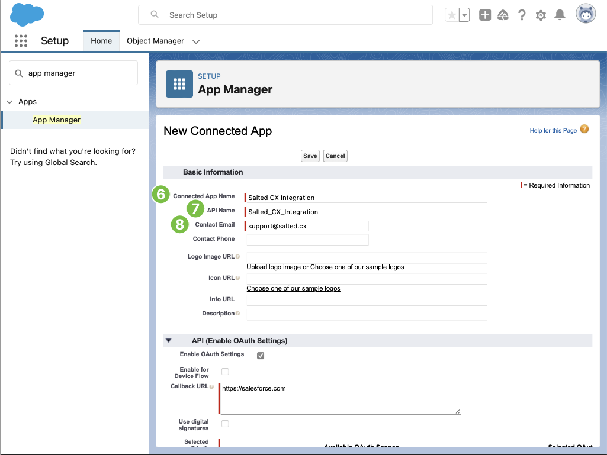Select App Manager in the sidebar
607x455 pixels.
(x=56, y=120)
